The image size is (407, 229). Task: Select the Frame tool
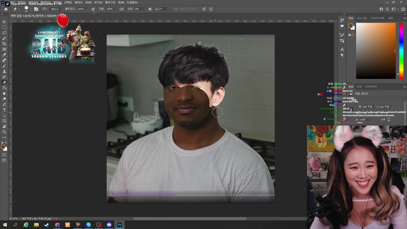[x=4, y=50]
